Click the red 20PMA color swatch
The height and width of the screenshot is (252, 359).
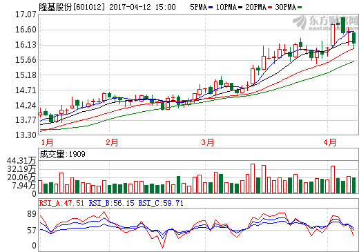(270, 8)
